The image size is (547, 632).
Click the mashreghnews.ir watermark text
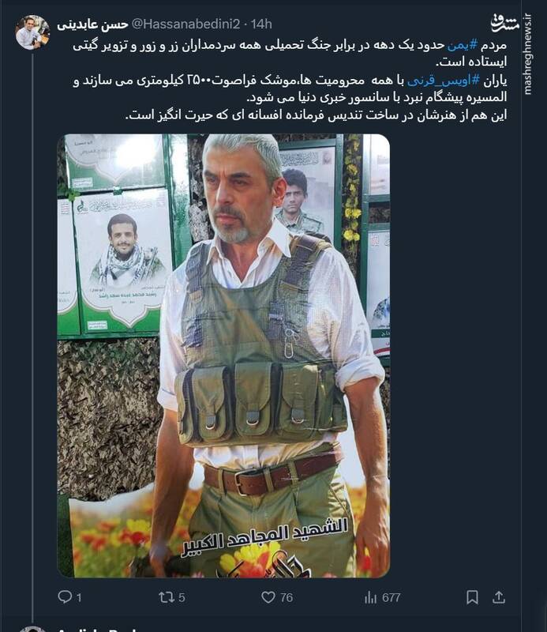(528, 55)
